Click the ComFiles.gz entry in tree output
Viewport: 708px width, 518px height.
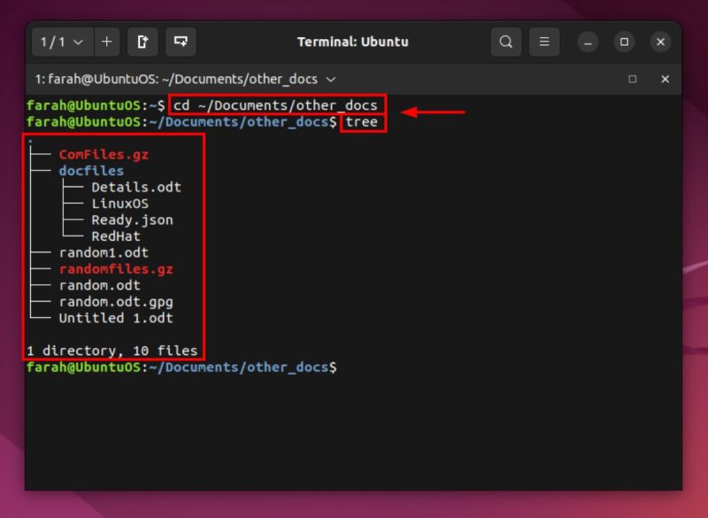(104, 154)
